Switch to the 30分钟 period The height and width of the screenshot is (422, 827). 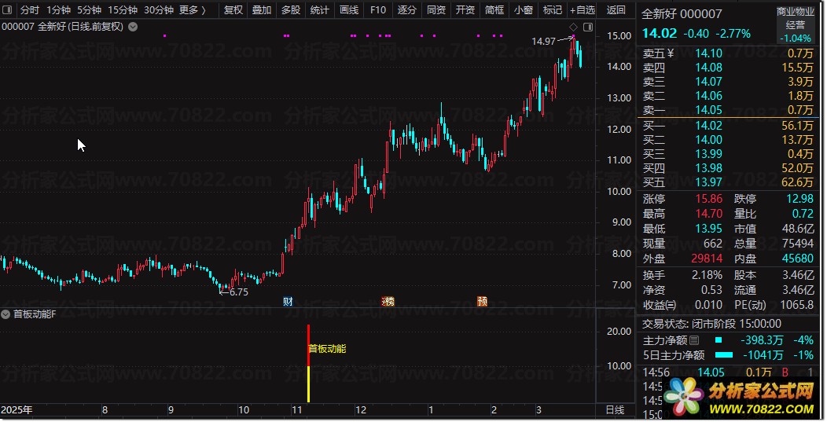158,10
